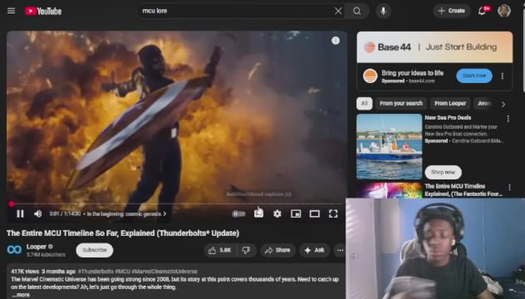Go to the YouTube home logo
This screenshot has height=299, width=525.
click(43, 11)
